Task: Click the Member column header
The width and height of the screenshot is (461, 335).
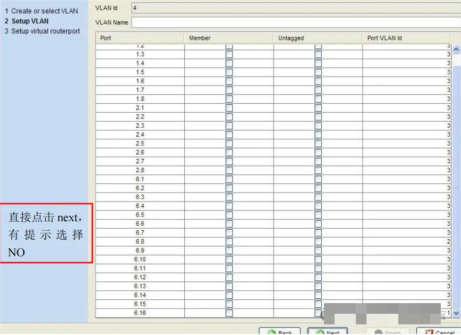Action: [x=229, y=38]
